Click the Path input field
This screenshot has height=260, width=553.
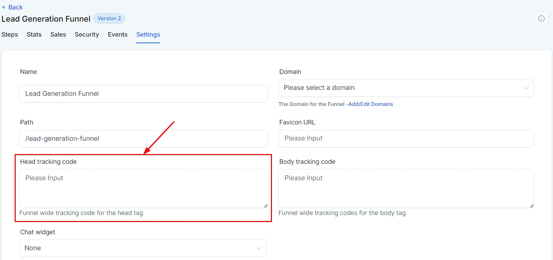point(143,139)
